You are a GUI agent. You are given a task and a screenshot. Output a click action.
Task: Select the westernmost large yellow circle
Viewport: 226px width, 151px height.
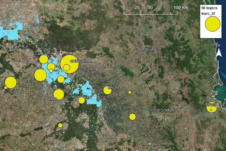click(11, 82)
